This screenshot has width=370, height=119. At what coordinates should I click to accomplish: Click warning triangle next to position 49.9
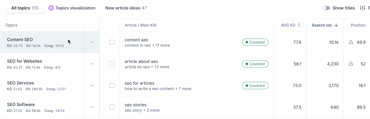(x=351, y=42)
